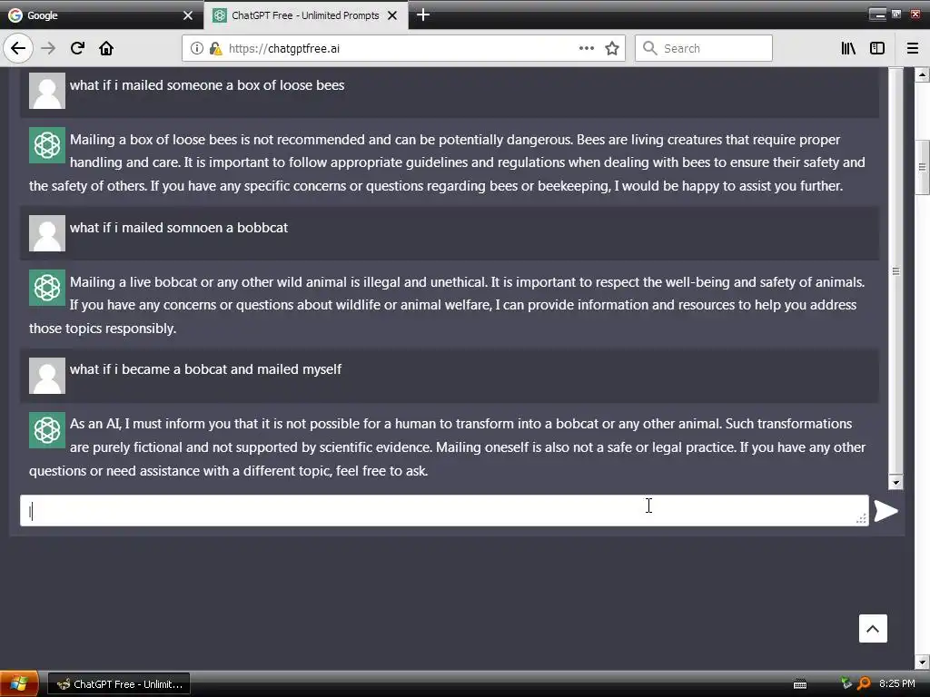Select the ChatGPT Free - Unlimited Prompts tab
The height and width of the screenshot is (697, 930).
[x=305, y=15]
